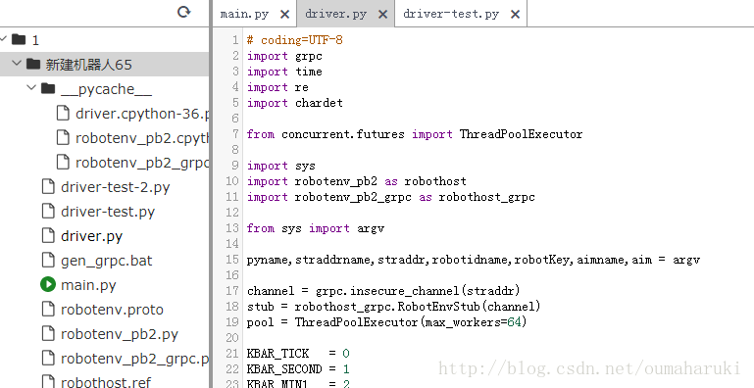Click the 新建机器人65 folder icon
754x388 pixels.
click(32, 64)
